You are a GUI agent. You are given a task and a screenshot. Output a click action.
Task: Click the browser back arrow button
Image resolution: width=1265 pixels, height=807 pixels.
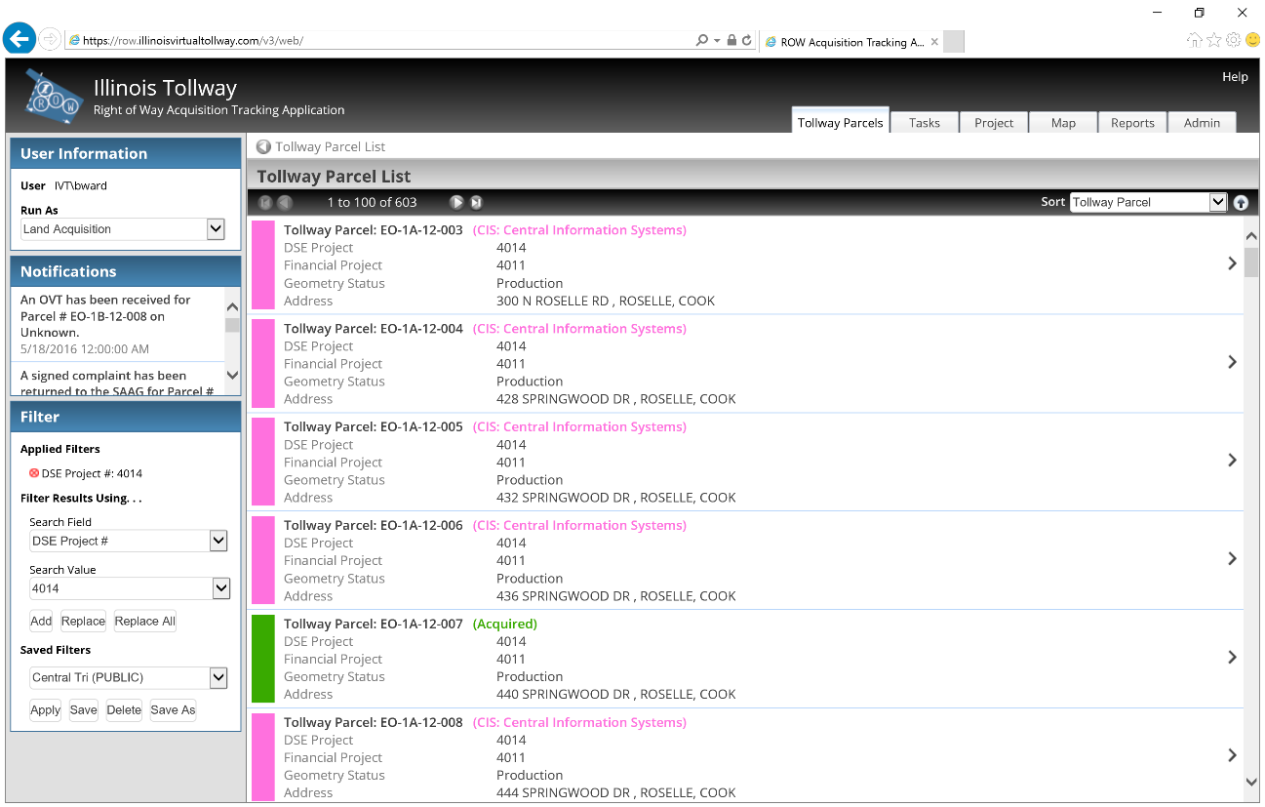coord(19,39)
